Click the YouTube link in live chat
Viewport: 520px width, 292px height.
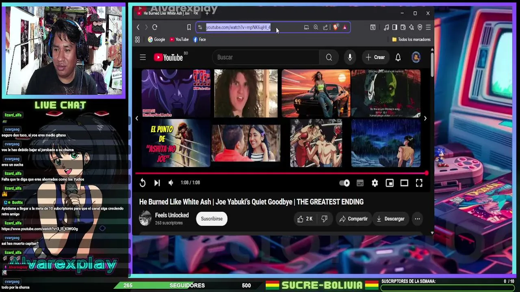[x=39, y=229]
